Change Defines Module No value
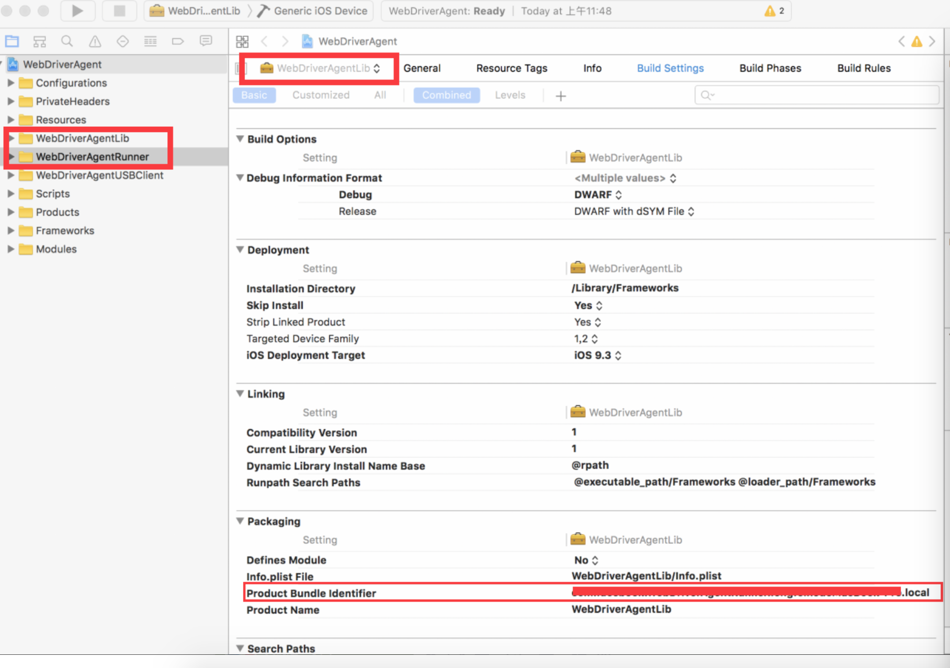Viewport: 950px width, 668px height. click(587, 560)
